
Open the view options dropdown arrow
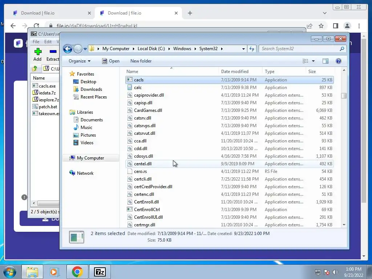point(313,61)
